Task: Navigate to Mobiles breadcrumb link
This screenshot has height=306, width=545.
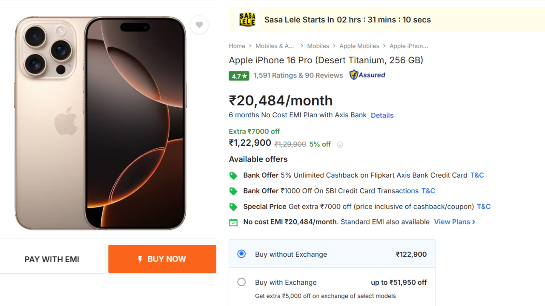Action: pos(318,46)
